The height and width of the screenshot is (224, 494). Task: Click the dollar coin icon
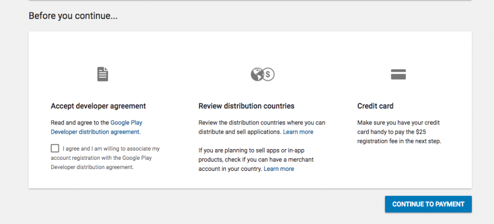pyautogui.click(x=268, y=74)
